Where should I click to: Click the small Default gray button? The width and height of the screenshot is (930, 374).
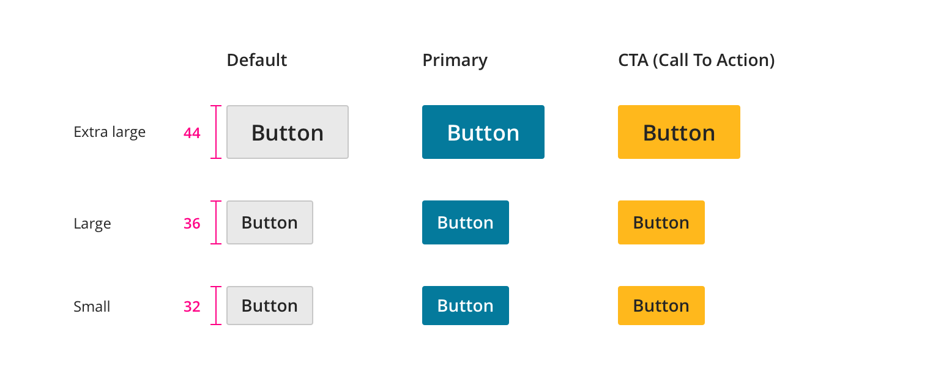pos(270,306)
